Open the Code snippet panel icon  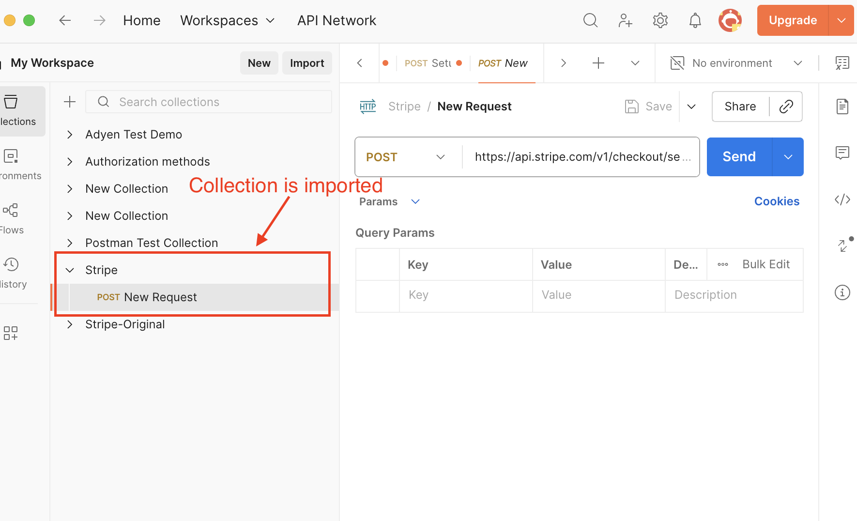point(842,199)
